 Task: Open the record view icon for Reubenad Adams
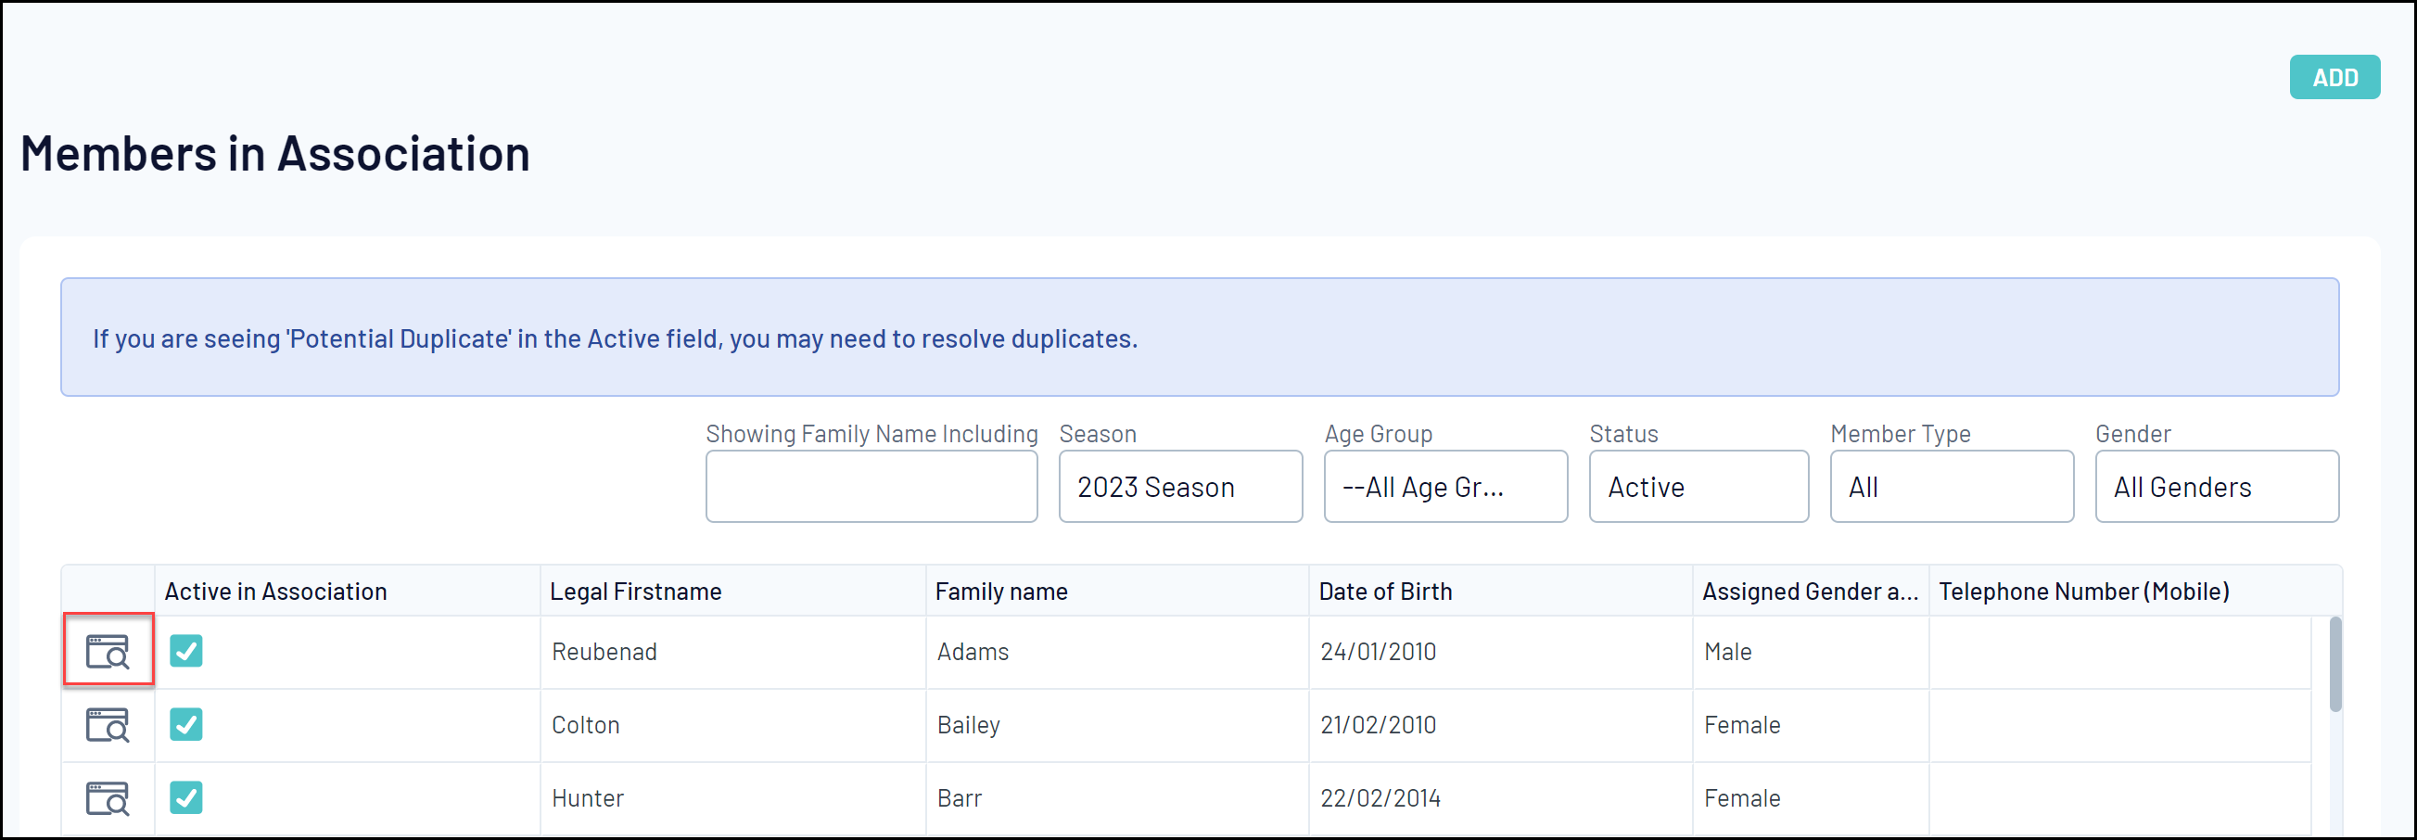pos(108,652)
